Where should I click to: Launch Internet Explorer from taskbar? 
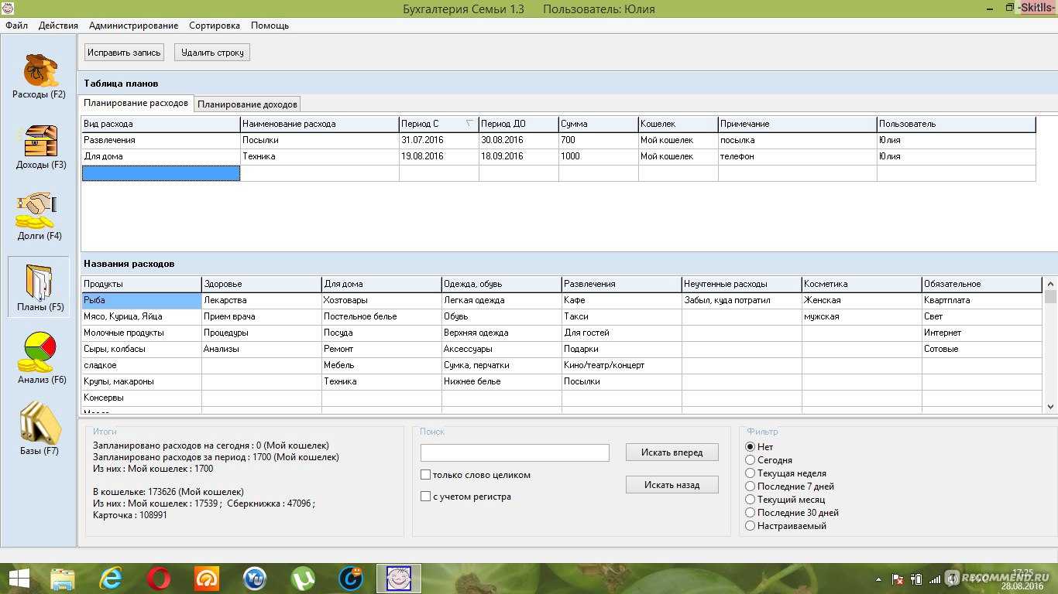[x=112, y=579]
